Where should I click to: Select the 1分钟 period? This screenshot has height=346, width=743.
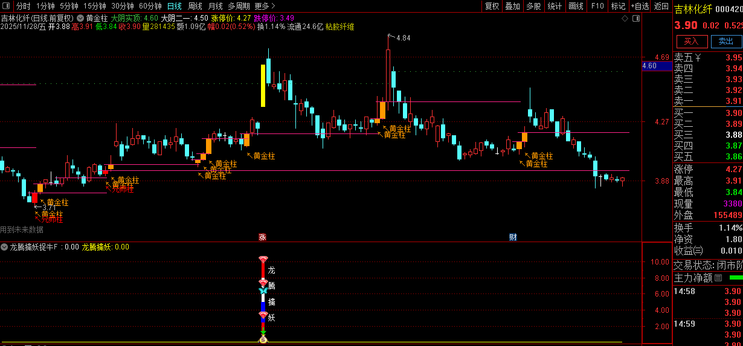pyautogui.click(x=45, y=6)
